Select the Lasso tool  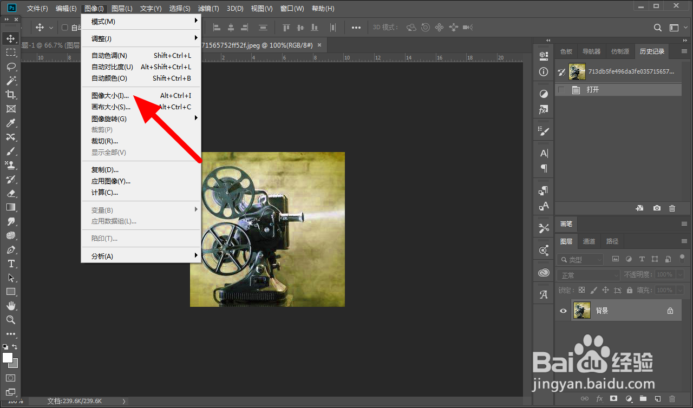[11, 67]
